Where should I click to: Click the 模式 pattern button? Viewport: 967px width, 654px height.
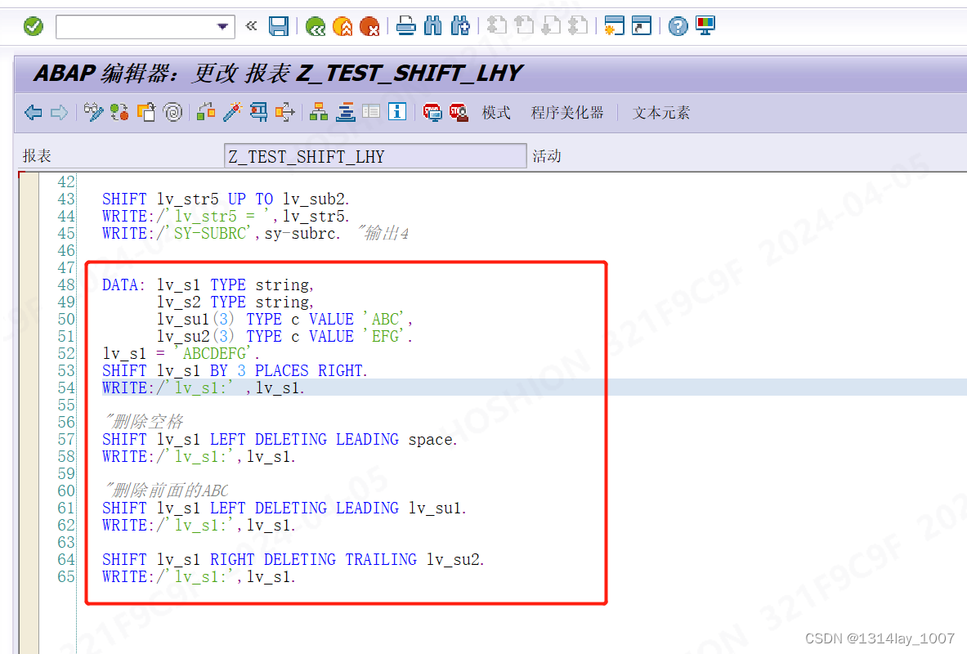(496, 112)
